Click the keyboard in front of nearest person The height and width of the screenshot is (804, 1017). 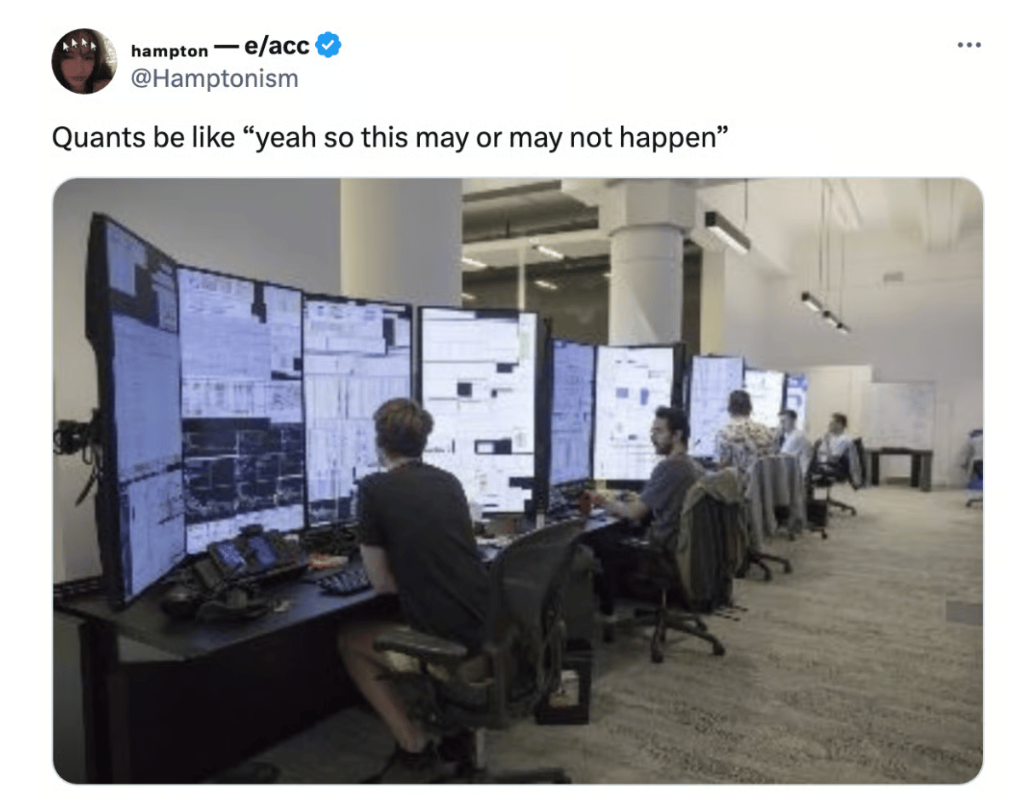tap(344, 580)
